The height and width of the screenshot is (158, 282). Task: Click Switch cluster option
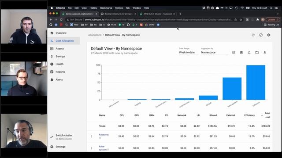point(64,137)
